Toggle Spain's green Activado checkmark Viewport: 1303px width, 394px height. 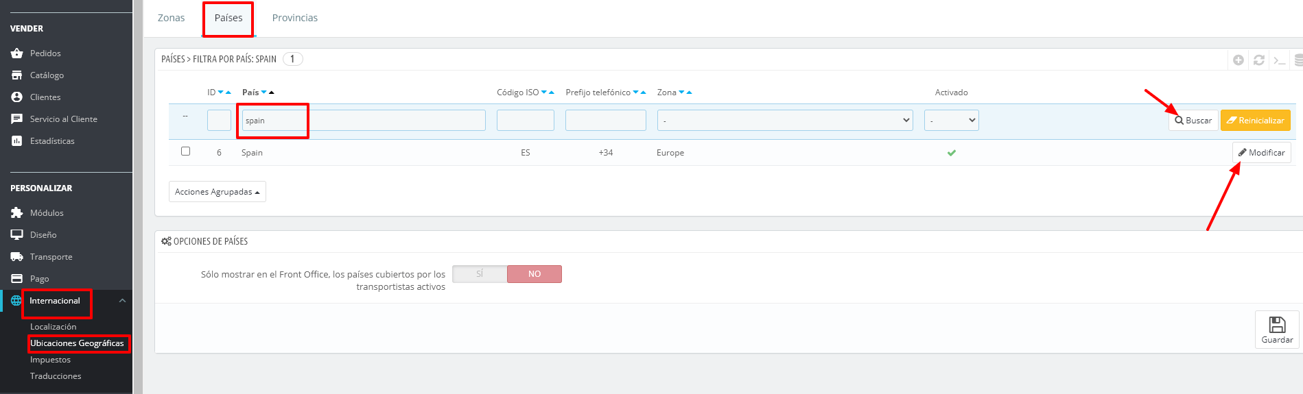click(x=952, y=153)
